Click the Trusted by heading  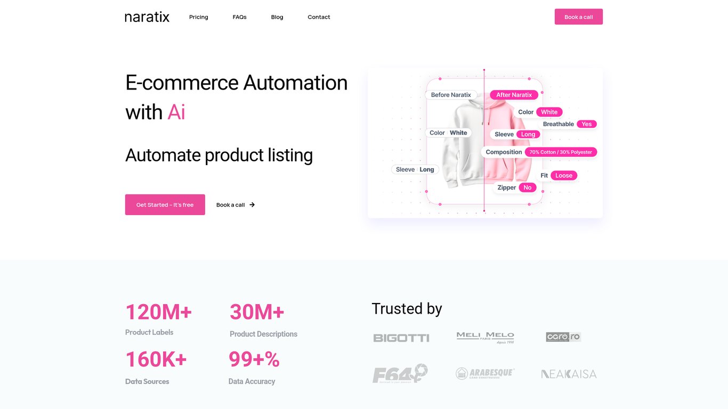[x=407, y=308]
